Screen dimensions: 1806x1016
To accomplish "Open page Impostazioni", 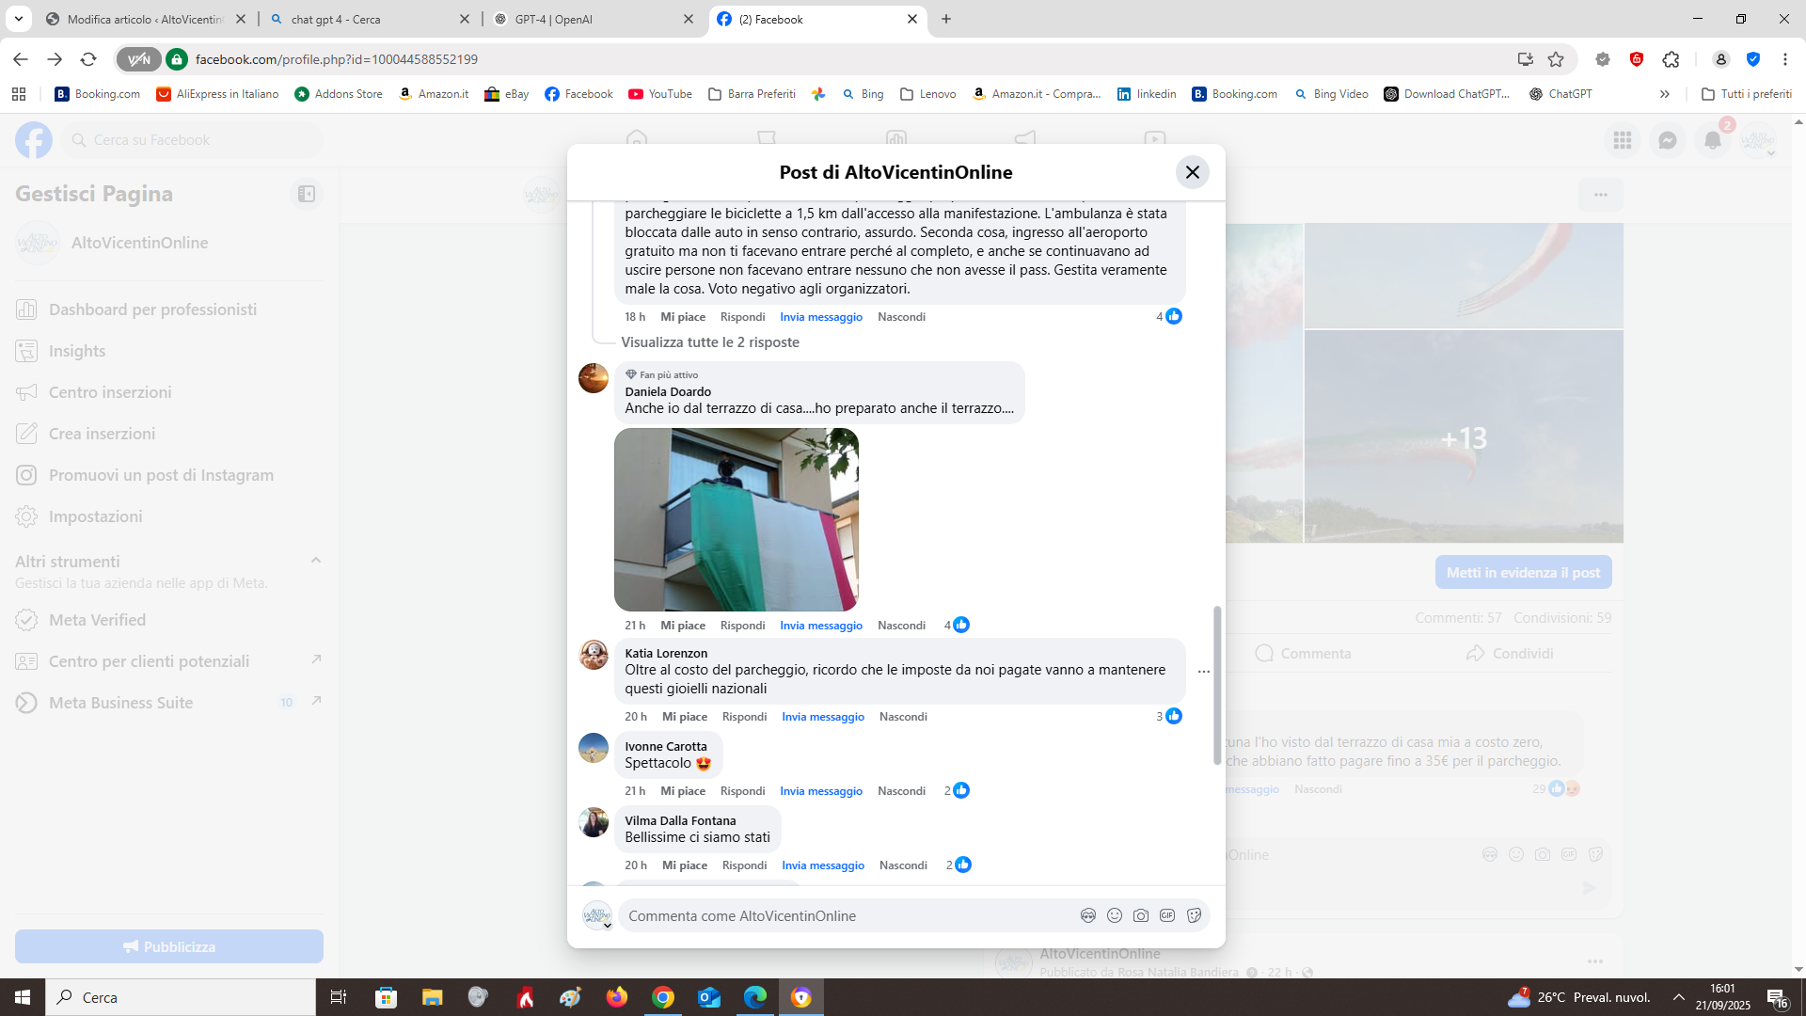I will 169,516.
